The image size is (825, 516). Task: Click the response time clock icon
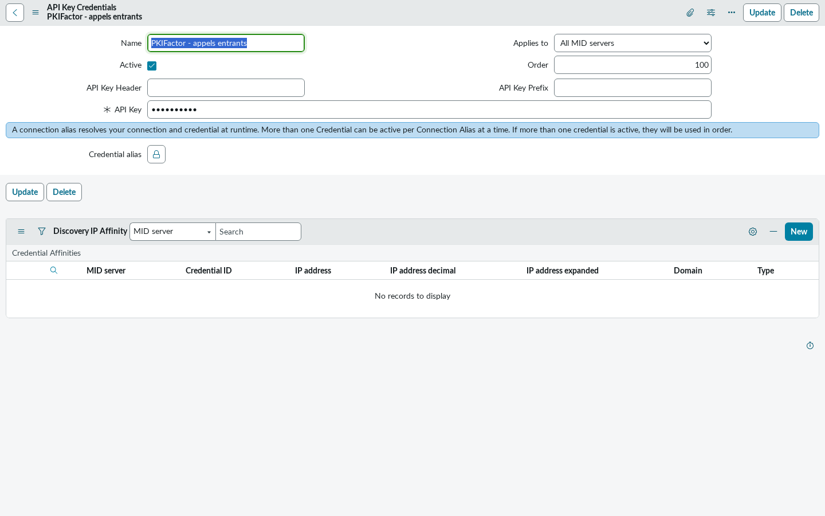(x=810, y=346)
